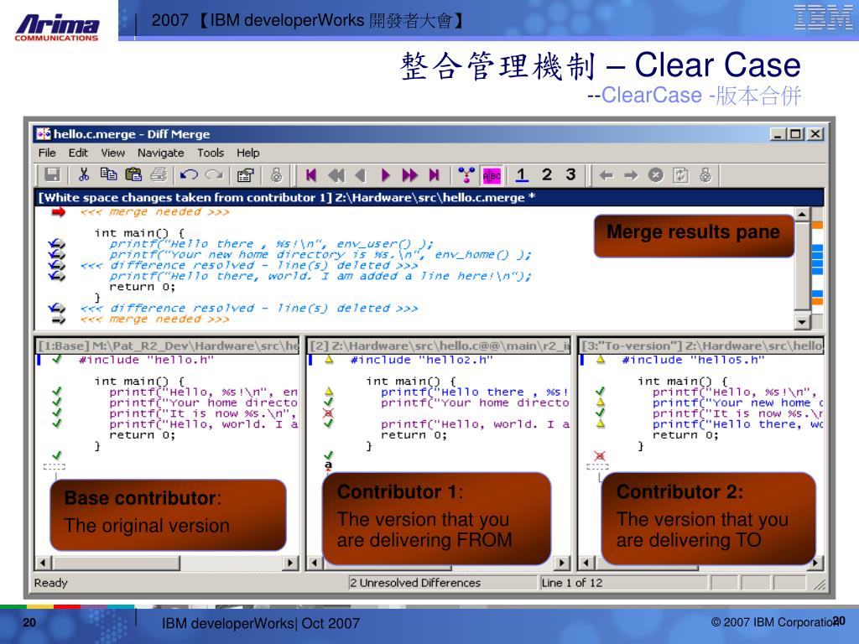Viewport: 859px width, 644px height.
Task: Click red X marker in pane 2 above the 'Hello, world' line
Action: click(x=328, y=413)
